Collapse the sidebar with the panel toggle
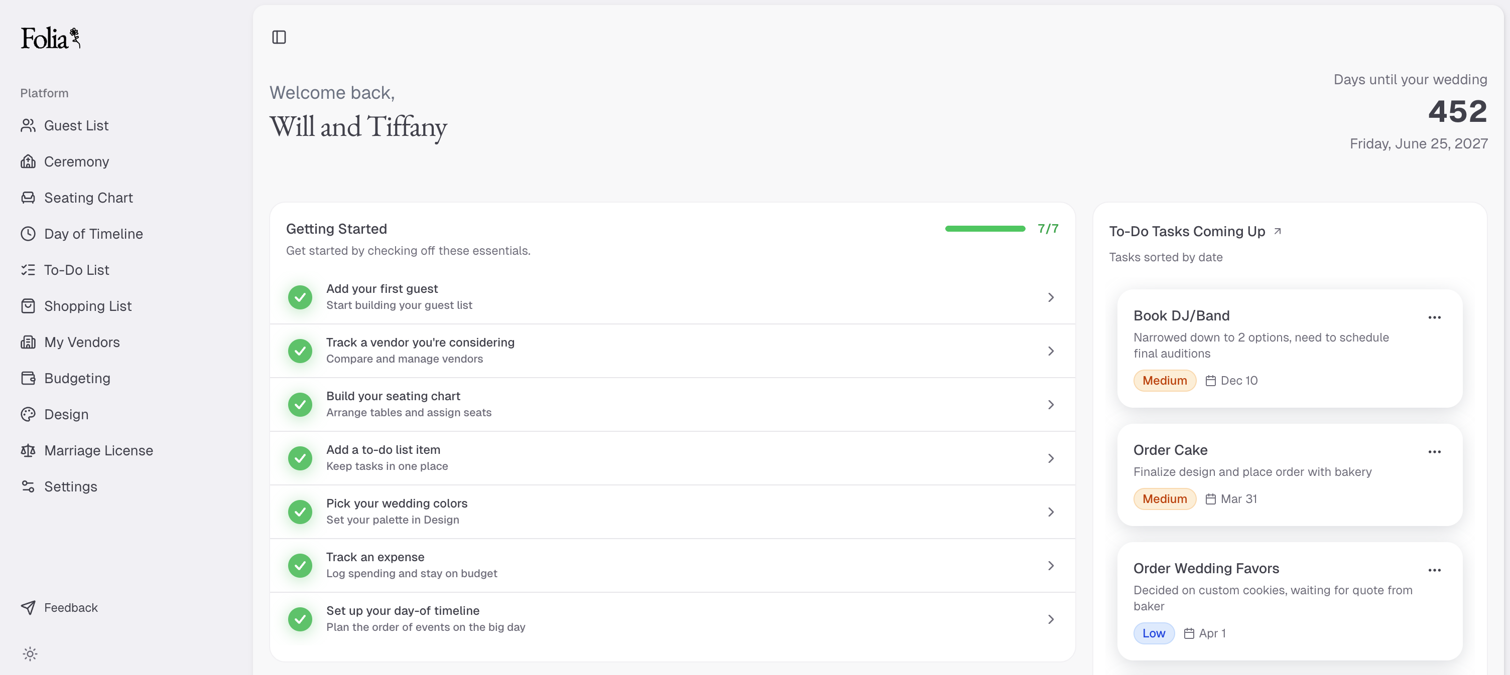 [x=279, y=37]
